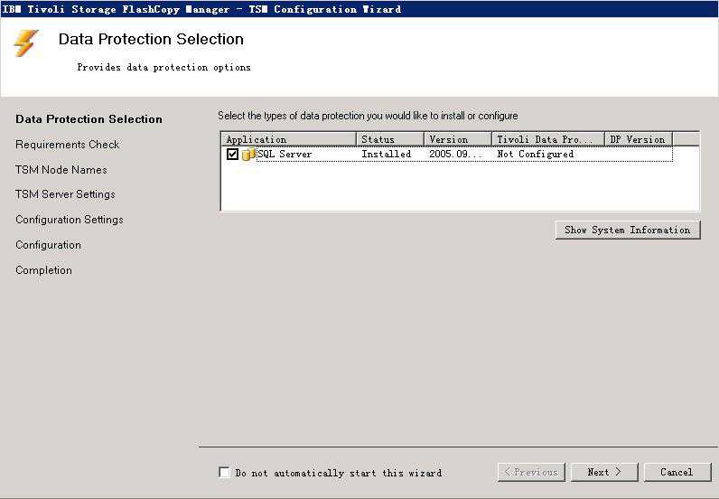Click the Cancel button

(x=677, y=472)
